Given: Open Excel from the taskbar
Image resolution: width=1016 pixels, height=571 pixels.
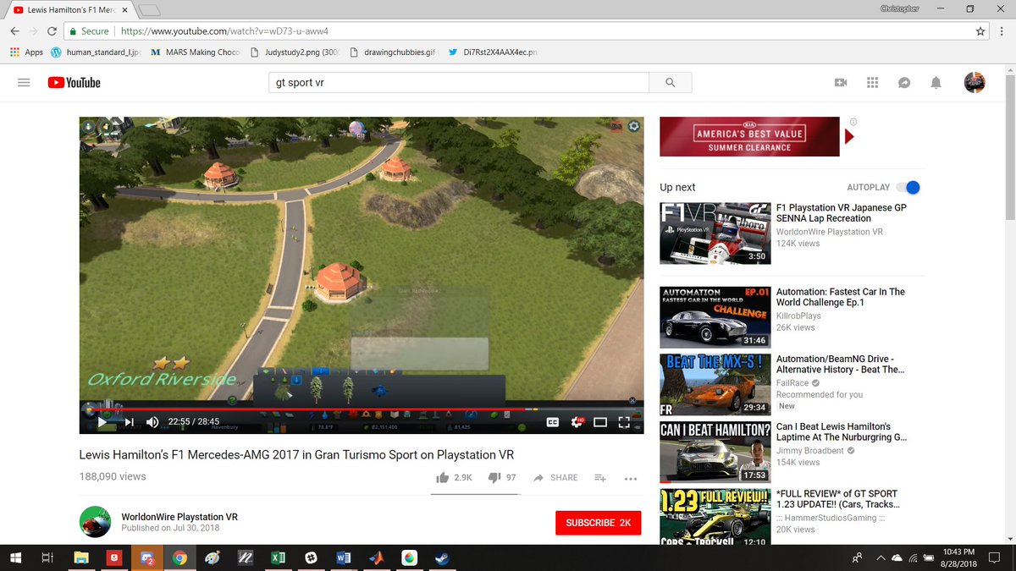Looking at the screenshot, I should pyautogui.click(x=277, y=557).
